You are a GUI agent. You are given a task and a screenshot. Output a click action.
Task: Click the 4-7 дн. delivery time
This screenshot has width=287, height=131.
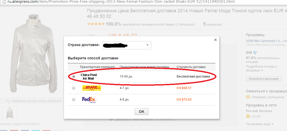[x=125, y=88]
